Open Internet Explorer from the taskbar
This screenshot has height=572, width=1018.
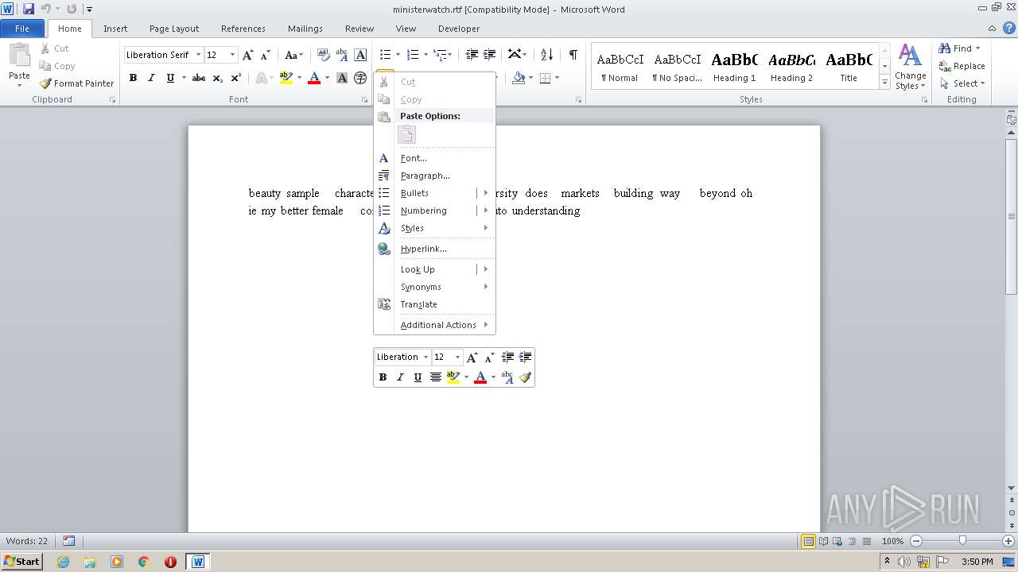coord(63,562)
